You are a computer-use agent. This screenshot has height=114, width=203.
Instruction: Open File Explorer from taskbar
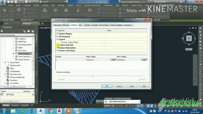point(13,111)
